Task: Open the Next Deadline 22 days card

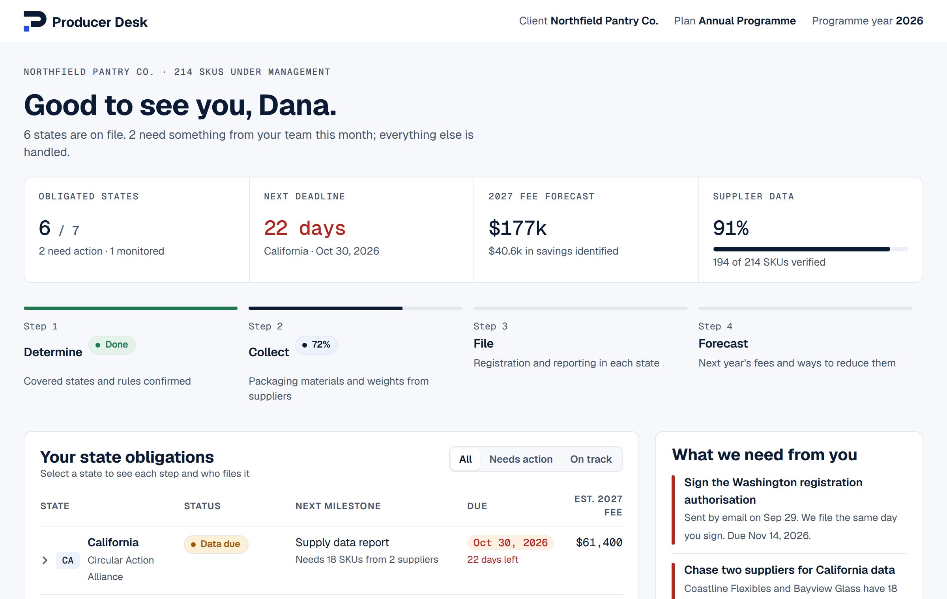Action: 362,230
